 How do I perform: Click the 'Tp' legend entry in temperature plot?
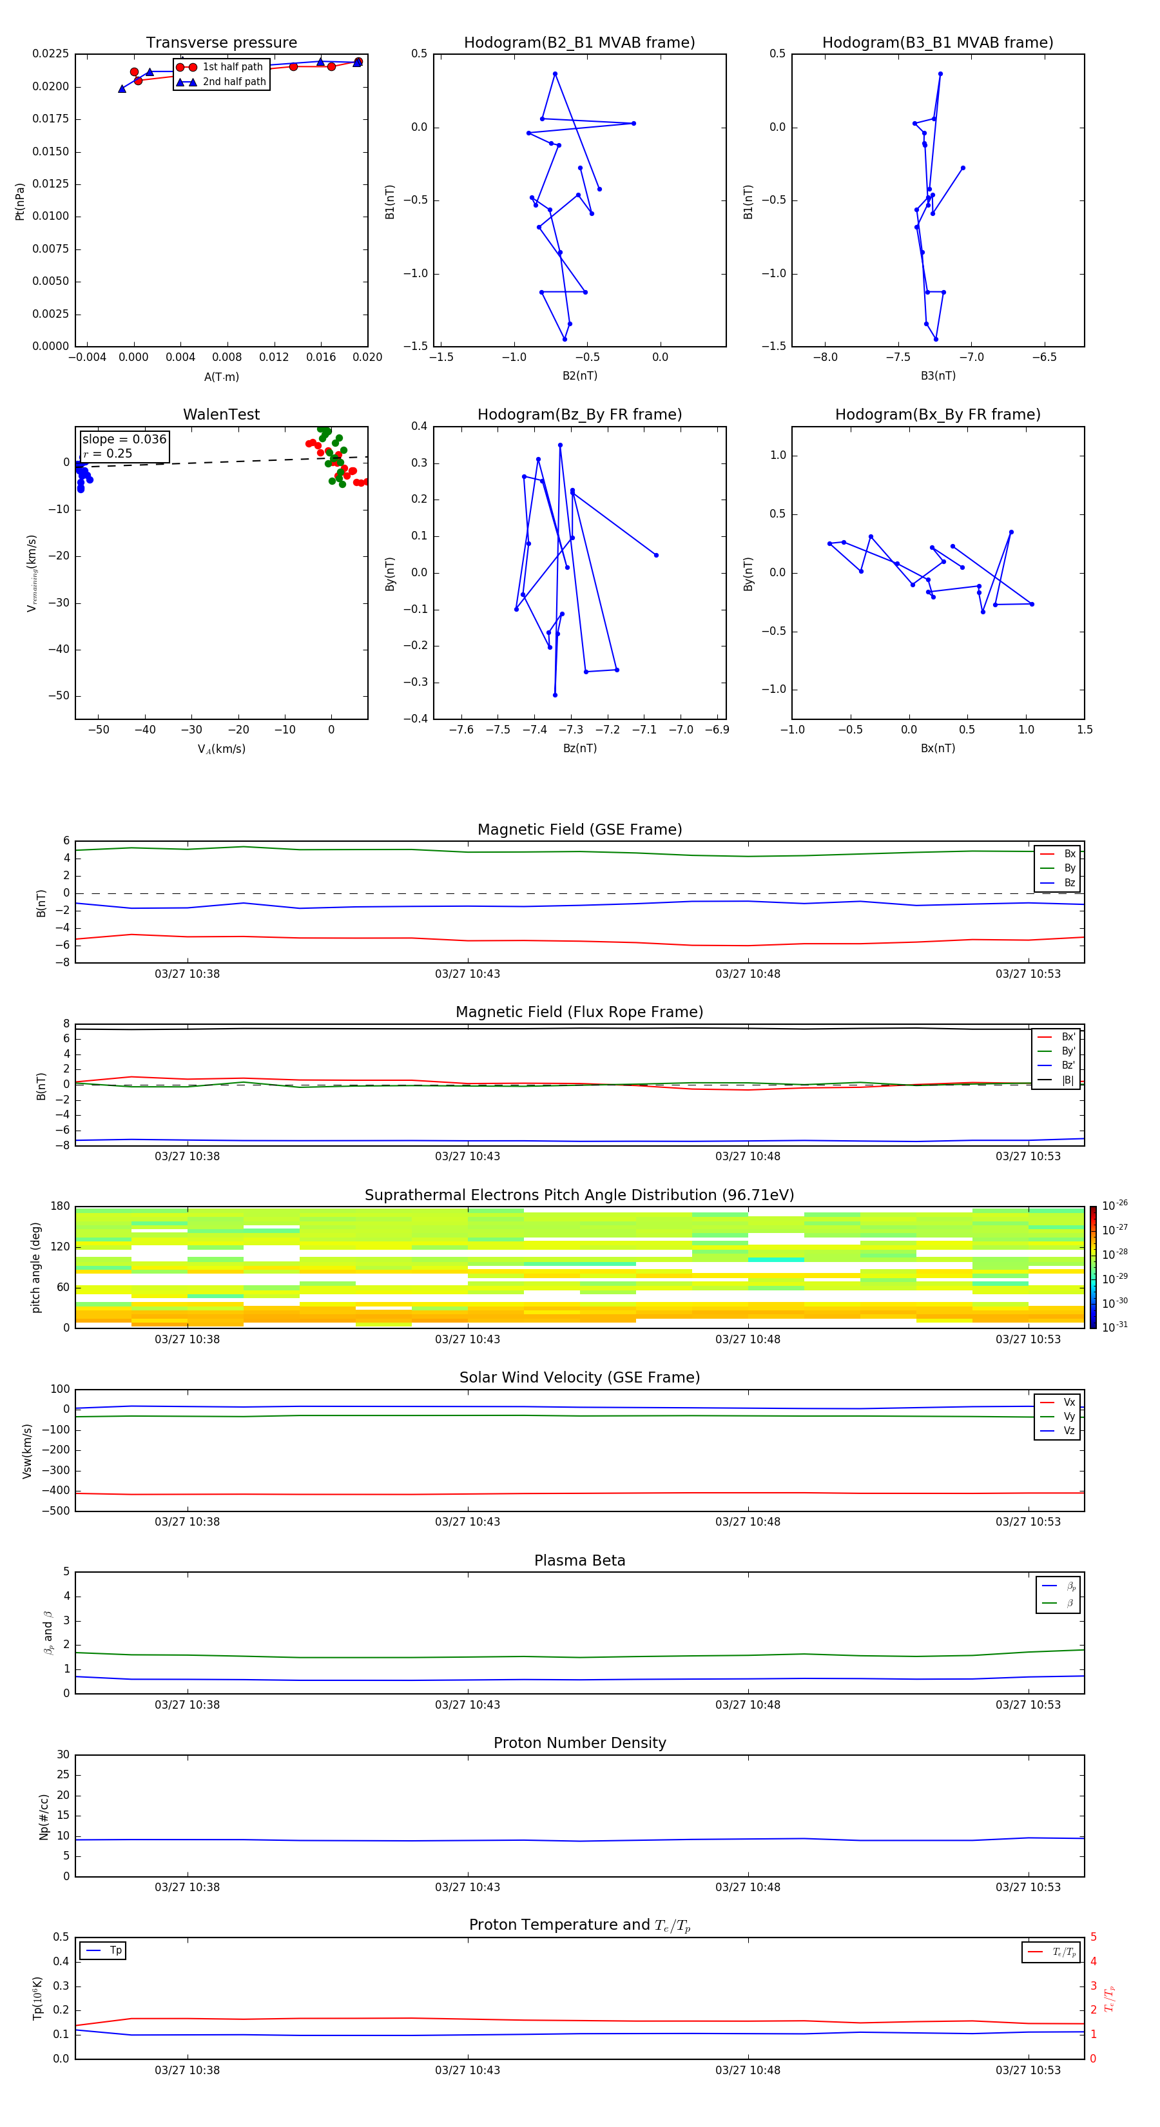103,1950
